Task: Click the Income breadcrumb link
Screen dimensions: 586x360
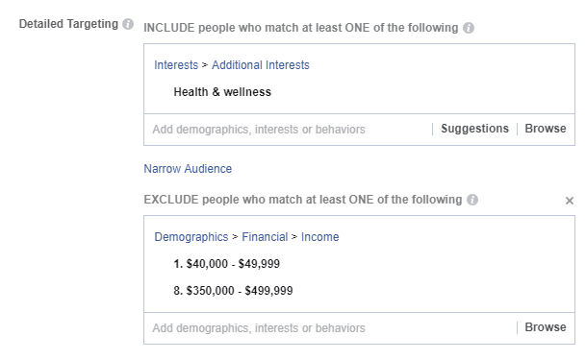Action: pyautogui.click(x=319, y=237)
